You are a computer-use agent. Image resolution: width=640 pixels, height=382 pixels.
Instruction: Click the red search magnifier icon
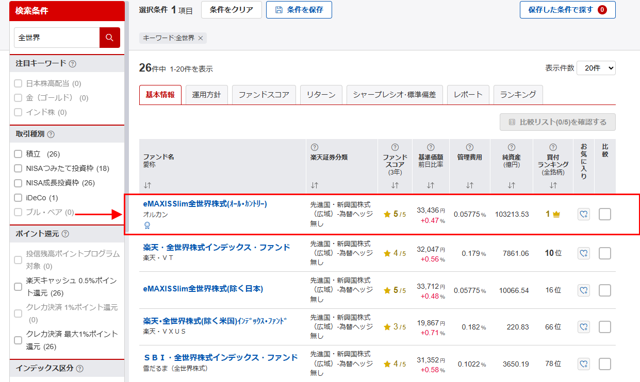coord(110,37)
